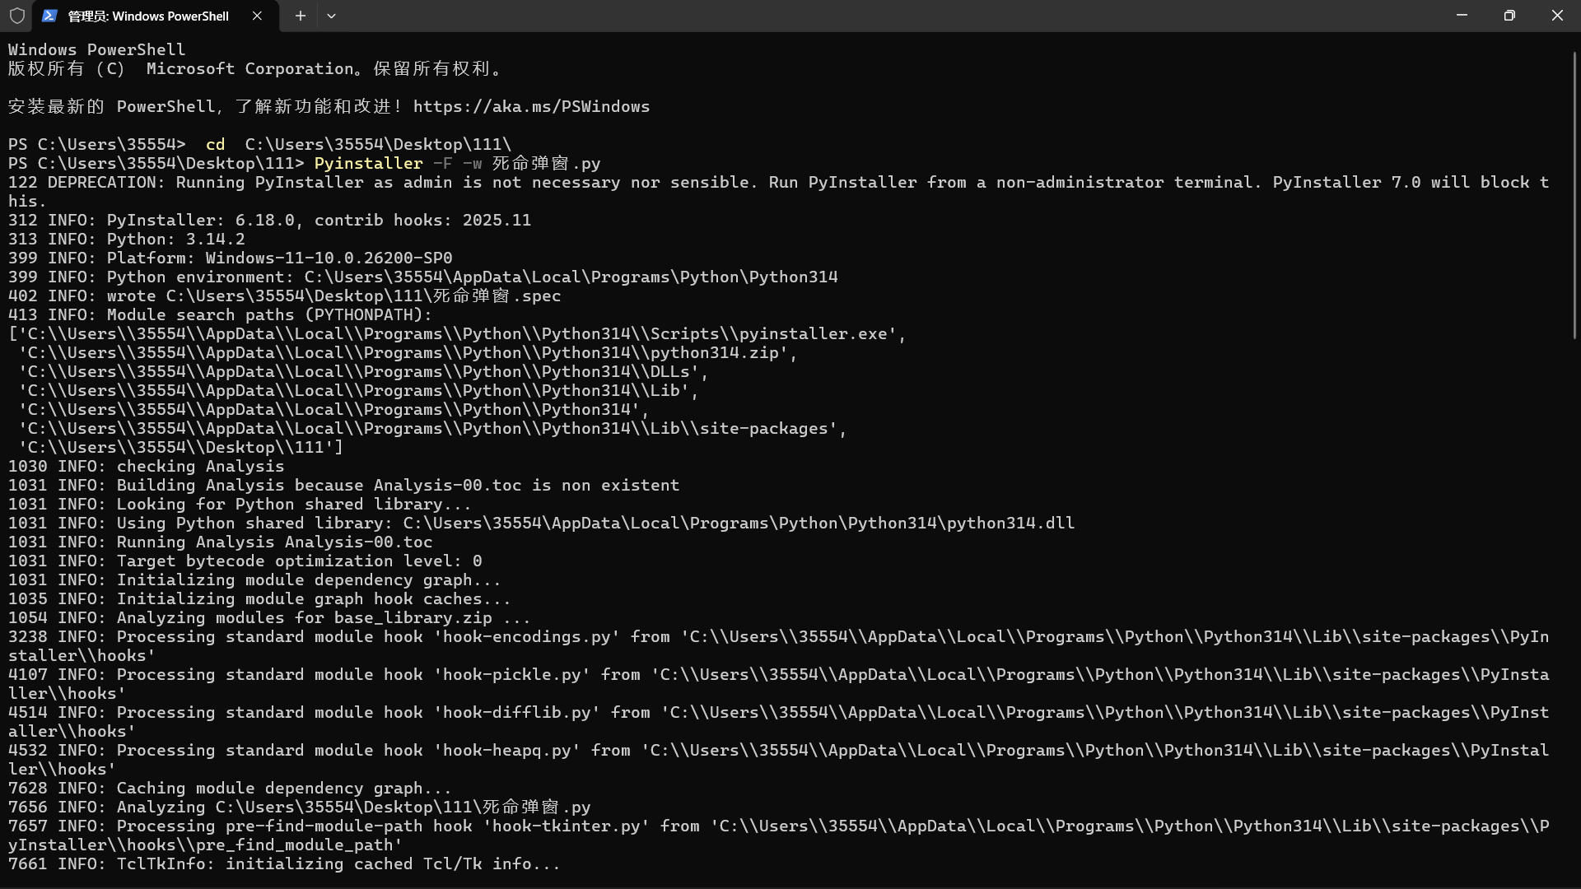
Task: Open the tab dropdown chevron menu
Action: coord(332,16)
